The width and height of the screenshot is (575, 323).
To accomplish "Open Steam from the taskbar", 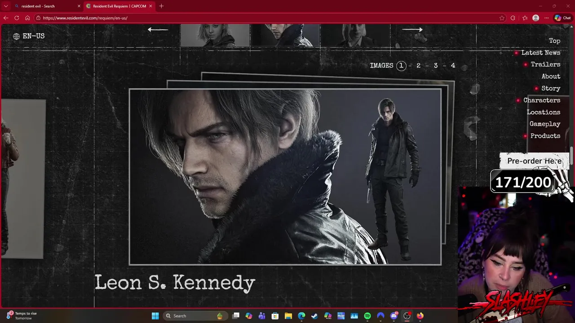I will point(314,316).
